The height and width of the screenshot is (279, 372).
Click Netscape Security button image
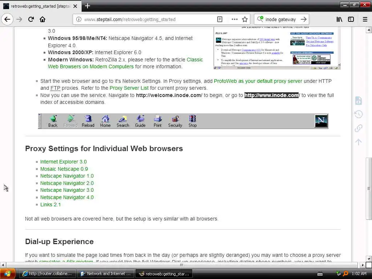175,121
